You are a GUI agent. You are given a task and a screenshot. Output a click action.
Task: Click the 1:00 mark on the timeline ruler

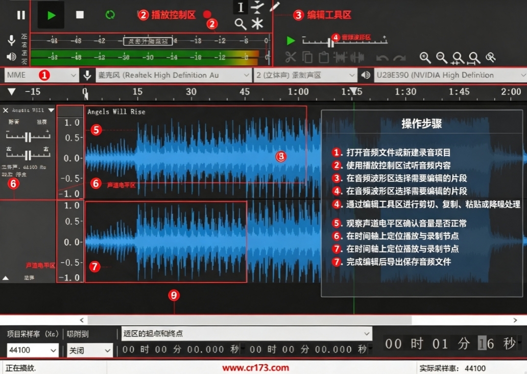(298, 91)
